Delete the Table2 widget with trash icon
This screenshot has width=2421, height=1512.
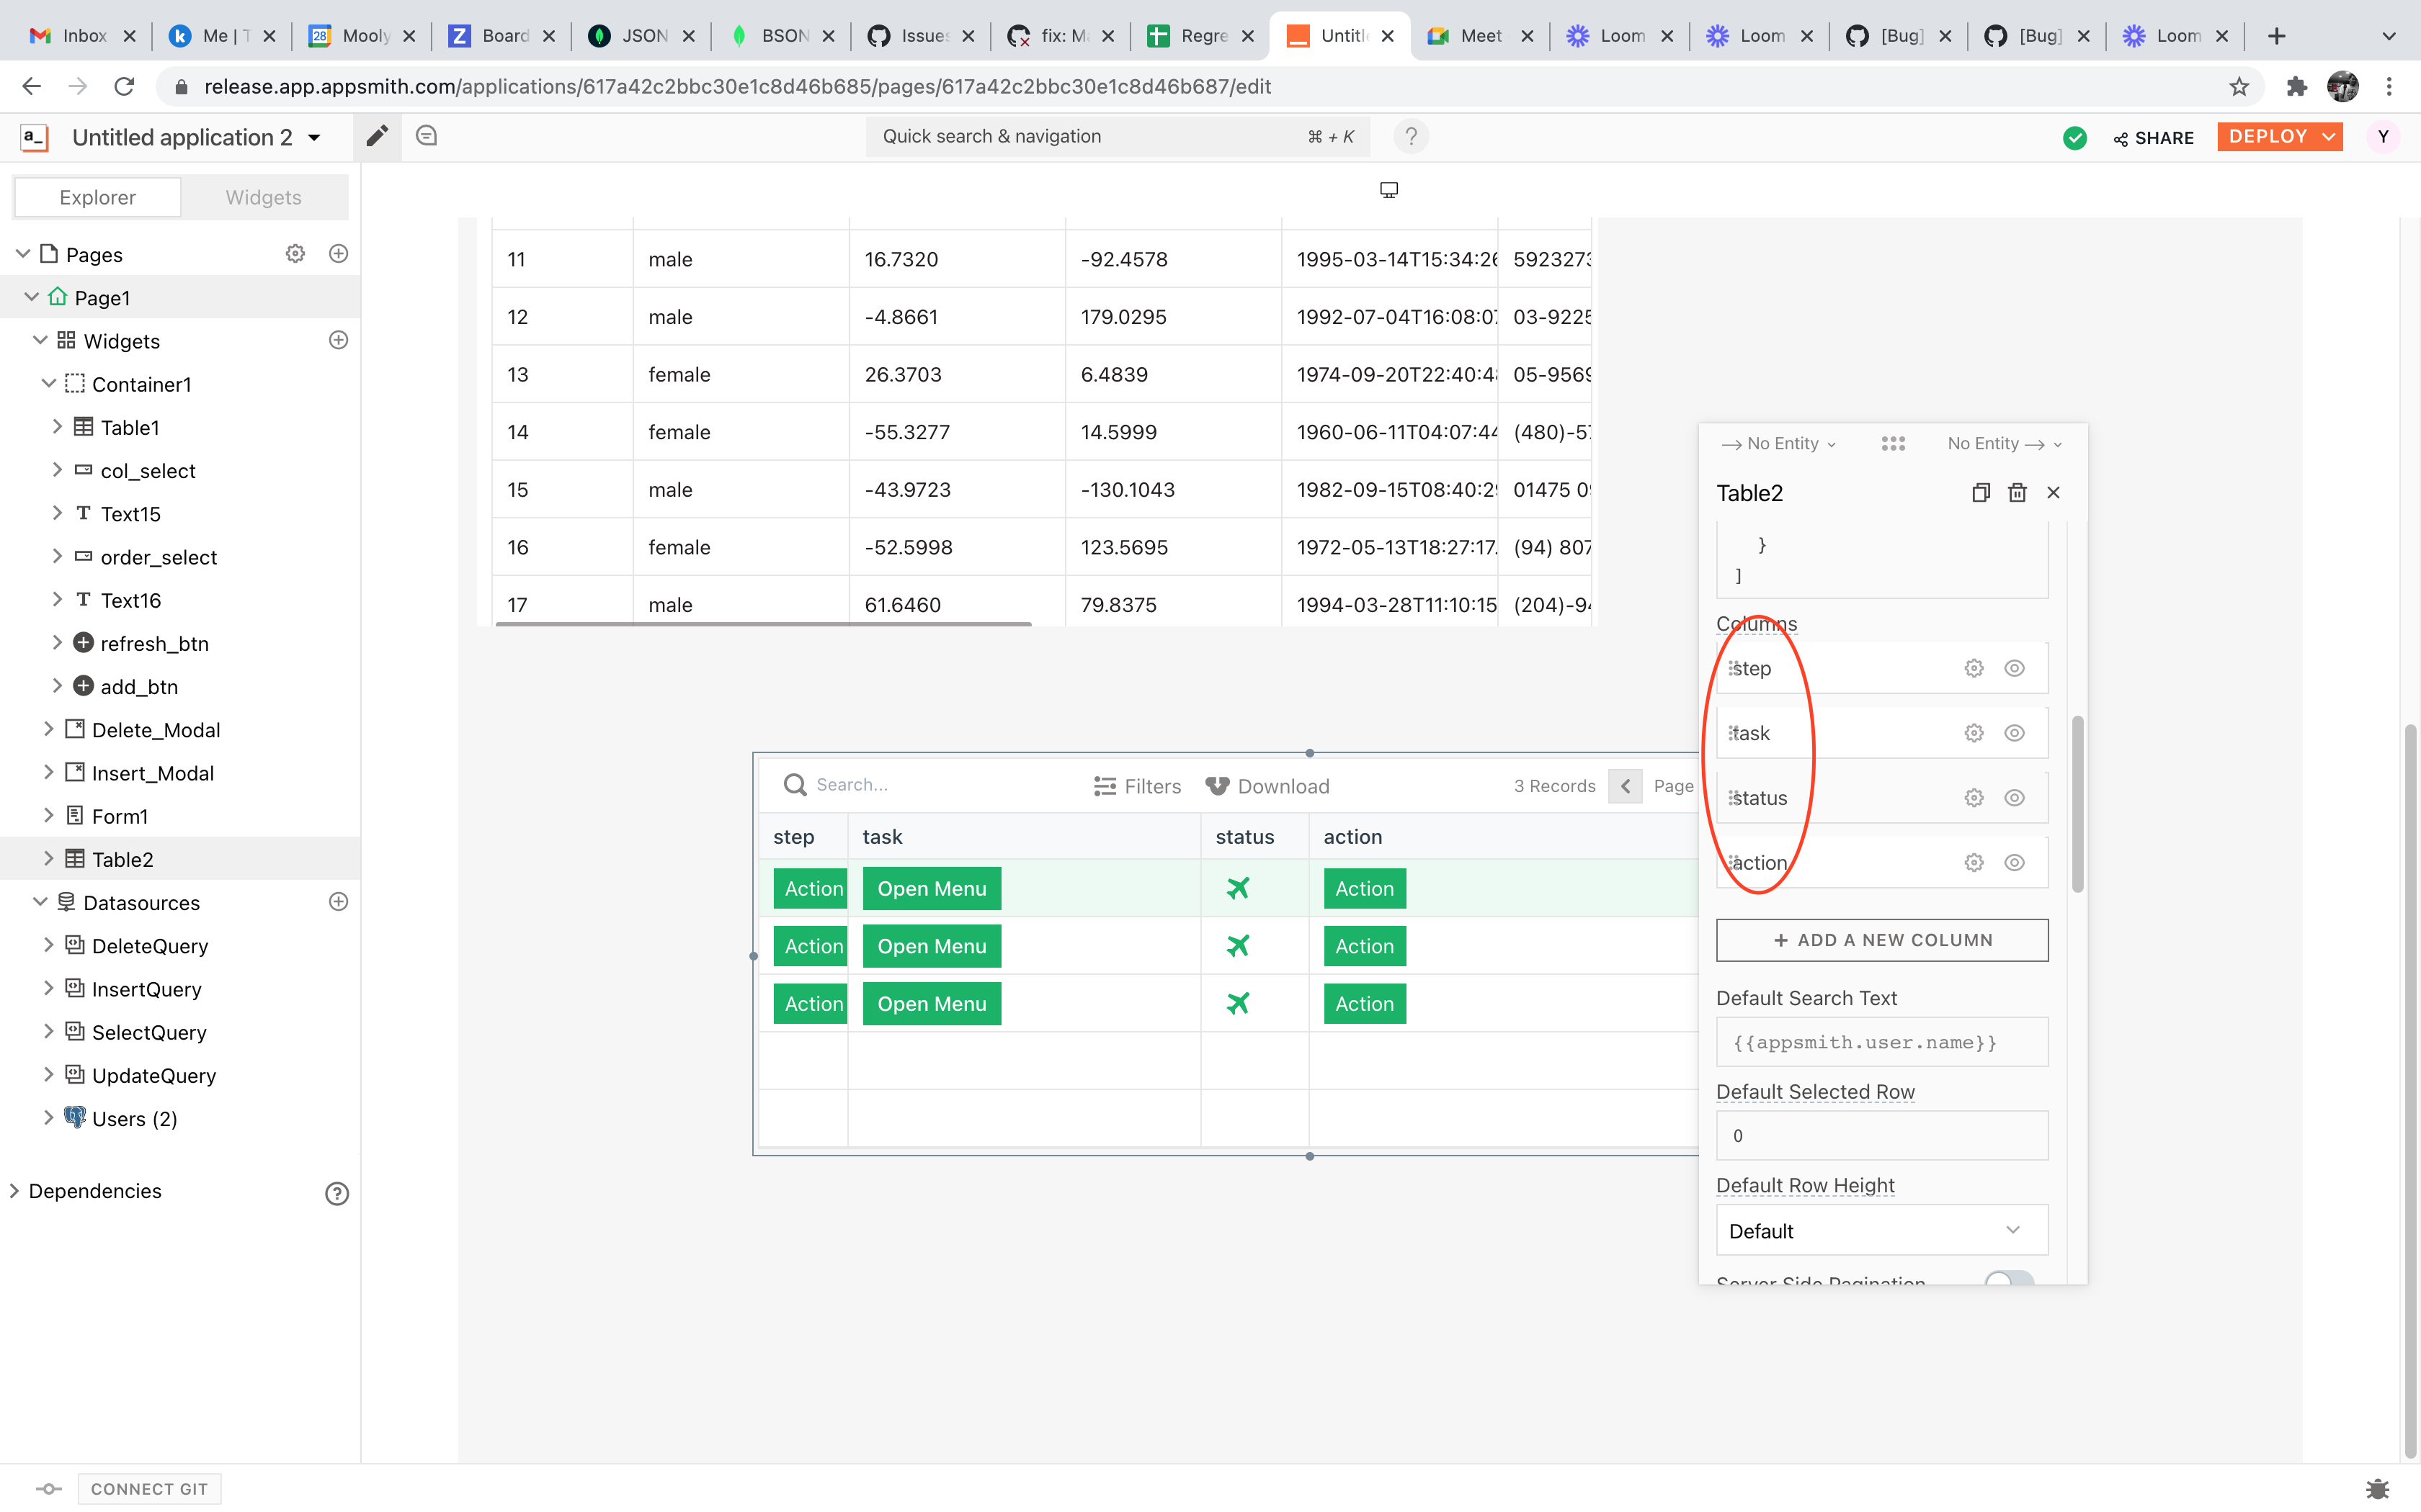[2017, 492]
